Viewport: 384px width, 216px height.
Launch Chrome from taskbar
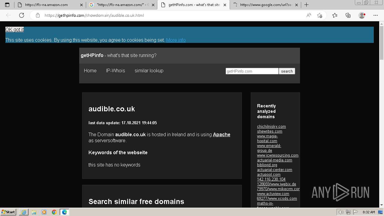click(54, 212)
